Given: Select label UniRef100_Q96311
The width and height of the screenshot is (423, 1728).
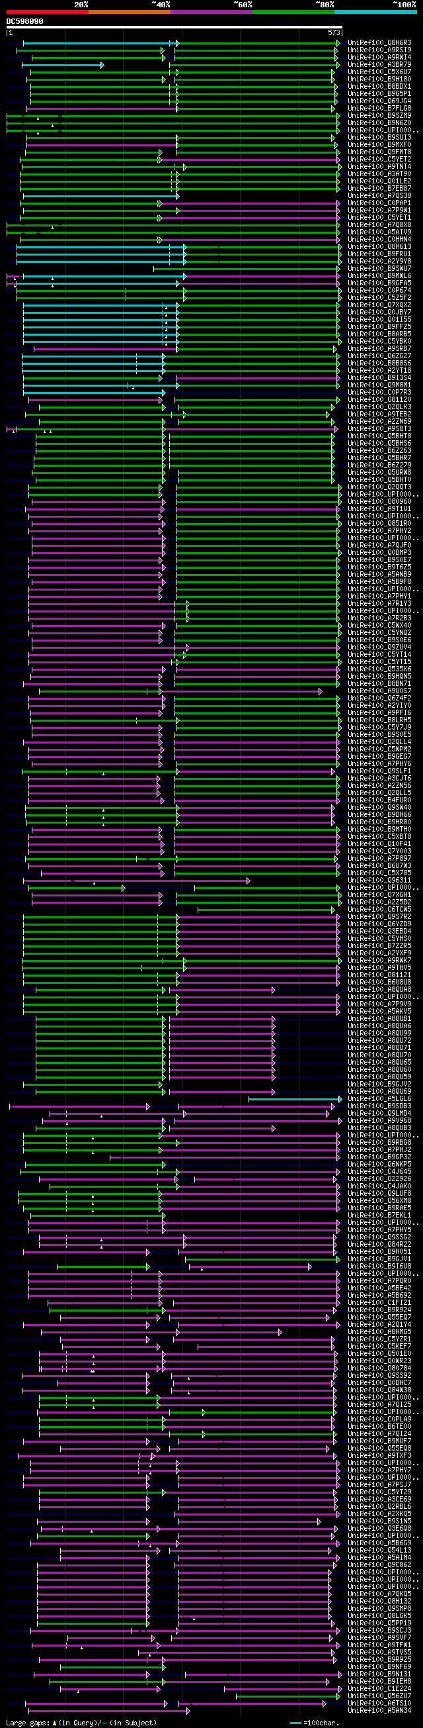Looking at the screenshot, I should coord(379,880).
